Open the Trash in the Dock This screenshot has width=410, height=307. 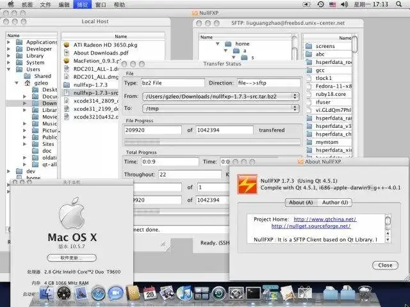(x=365, y=293)
